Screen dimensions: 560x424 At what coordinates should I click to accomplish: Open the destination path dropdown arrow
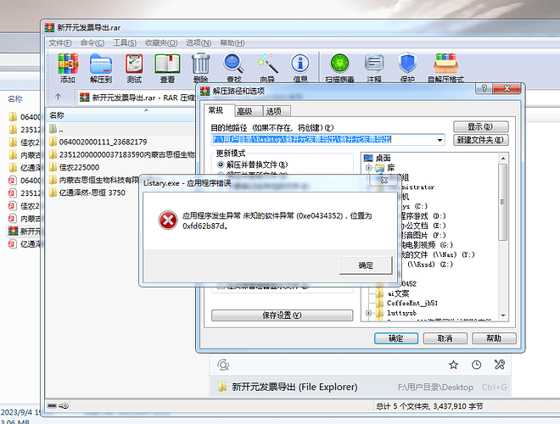(440, 140)
